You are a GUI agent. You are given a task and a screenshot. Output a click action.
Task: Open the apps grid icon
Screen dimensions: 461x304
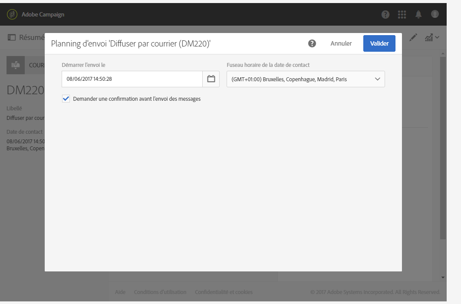tap(402, 14)
